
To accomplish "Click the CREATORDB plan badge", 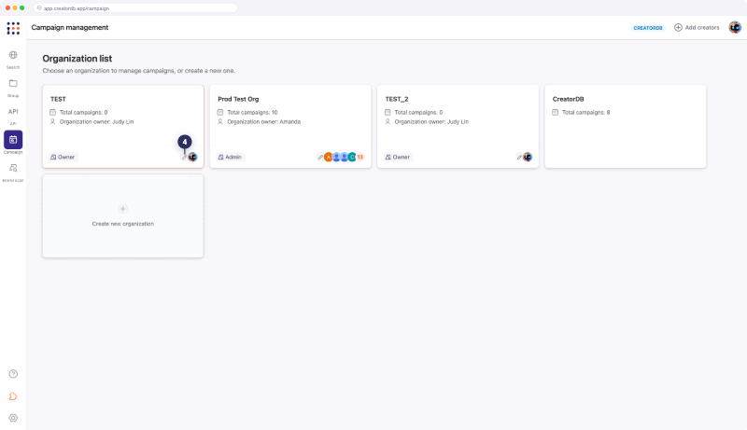I will tap(648, 28).
